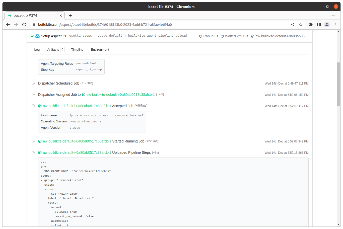This screenshot has width=343, height=229.
Task: Click Accepted Job timeline marker
Action: pyautogui.click(x=33, y=106)
